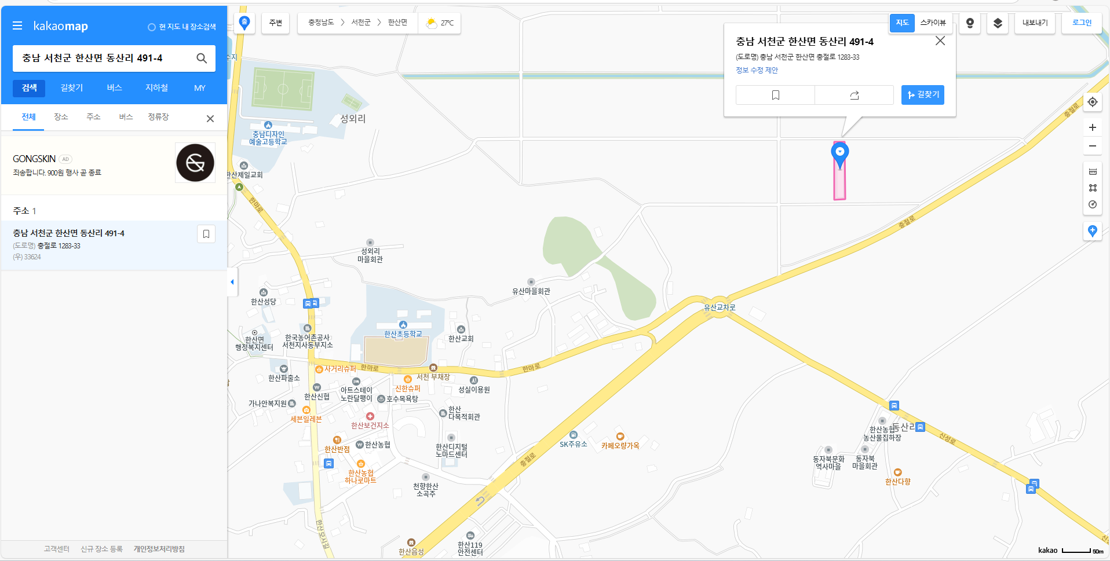Click the kakaomap logo
The height and width of the screenshot is (561, 1110).
pyautogui.click(x=61, y=26)
